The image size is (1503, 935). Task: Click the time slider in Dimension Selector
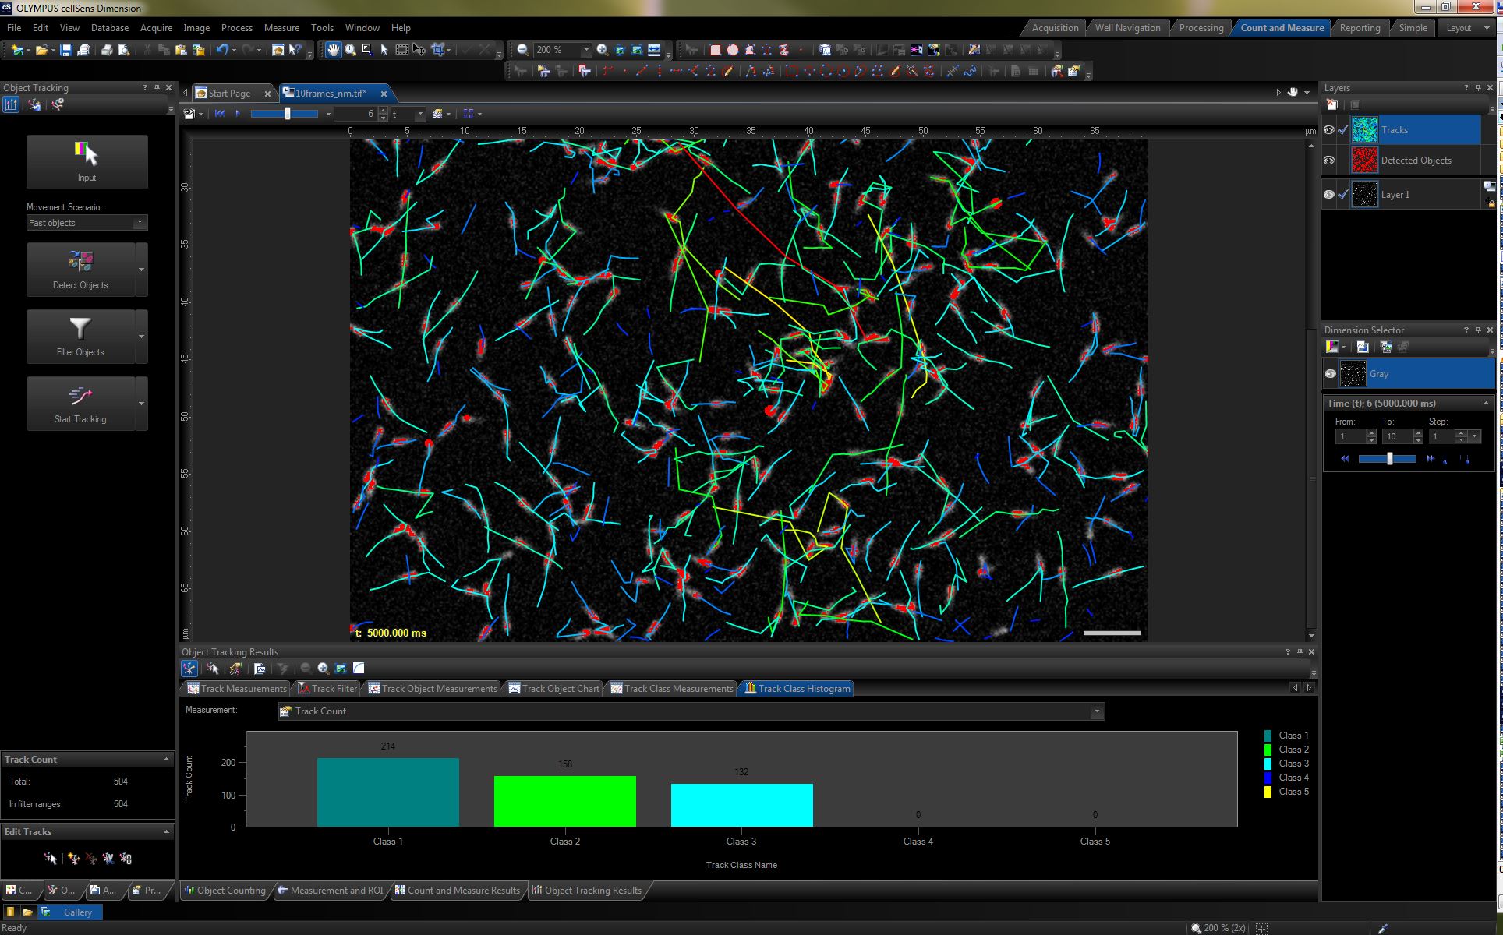coord(1388,459)
